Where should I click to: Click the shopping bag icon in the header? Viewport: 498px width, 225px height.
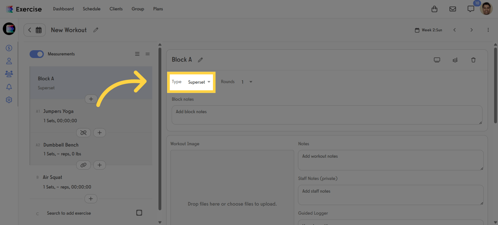coord(434,9)
